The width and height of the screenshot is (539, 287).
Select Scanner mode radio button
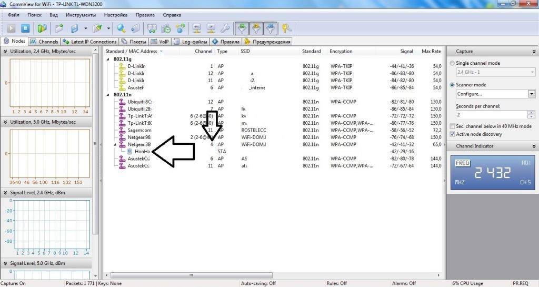[x=453, y=85]
